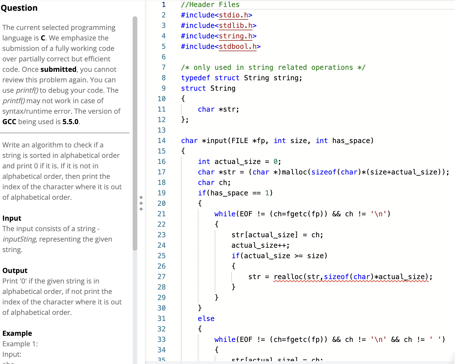Click the bold 'Example' heading
Screen dimensions: 455x364
tap(17, 333)
